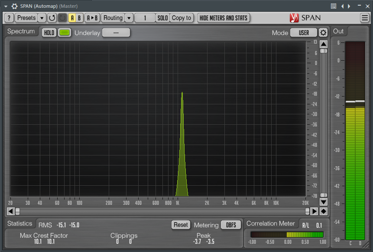Screen dimensions: 373x252
Task: Click the Clippings label
Action: [x=124, y=236]
